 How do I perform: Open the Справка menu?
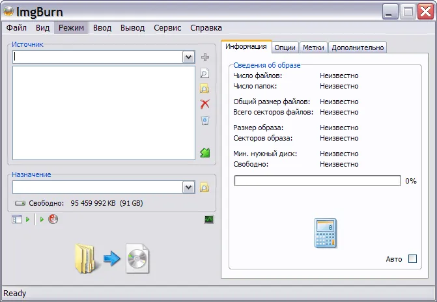pyautogui.click(x=206, y=28)
